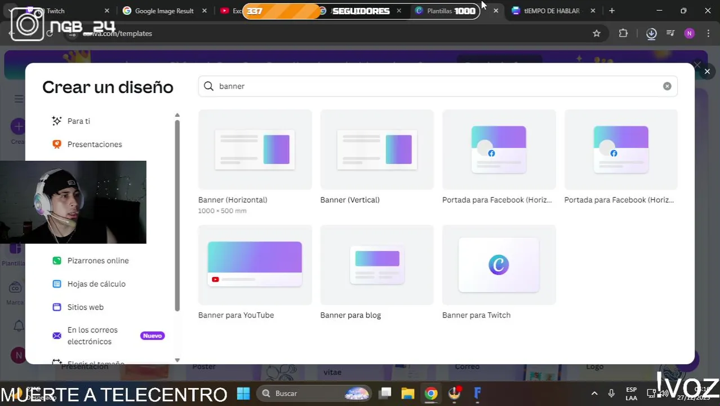720x406 pixels.
Task: Click the correos electrónicos envelope icon
Action: [56, 336]
